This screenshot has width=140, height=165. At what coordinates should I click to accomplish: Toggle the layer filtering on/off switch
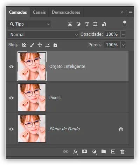[x=125, y=23]
